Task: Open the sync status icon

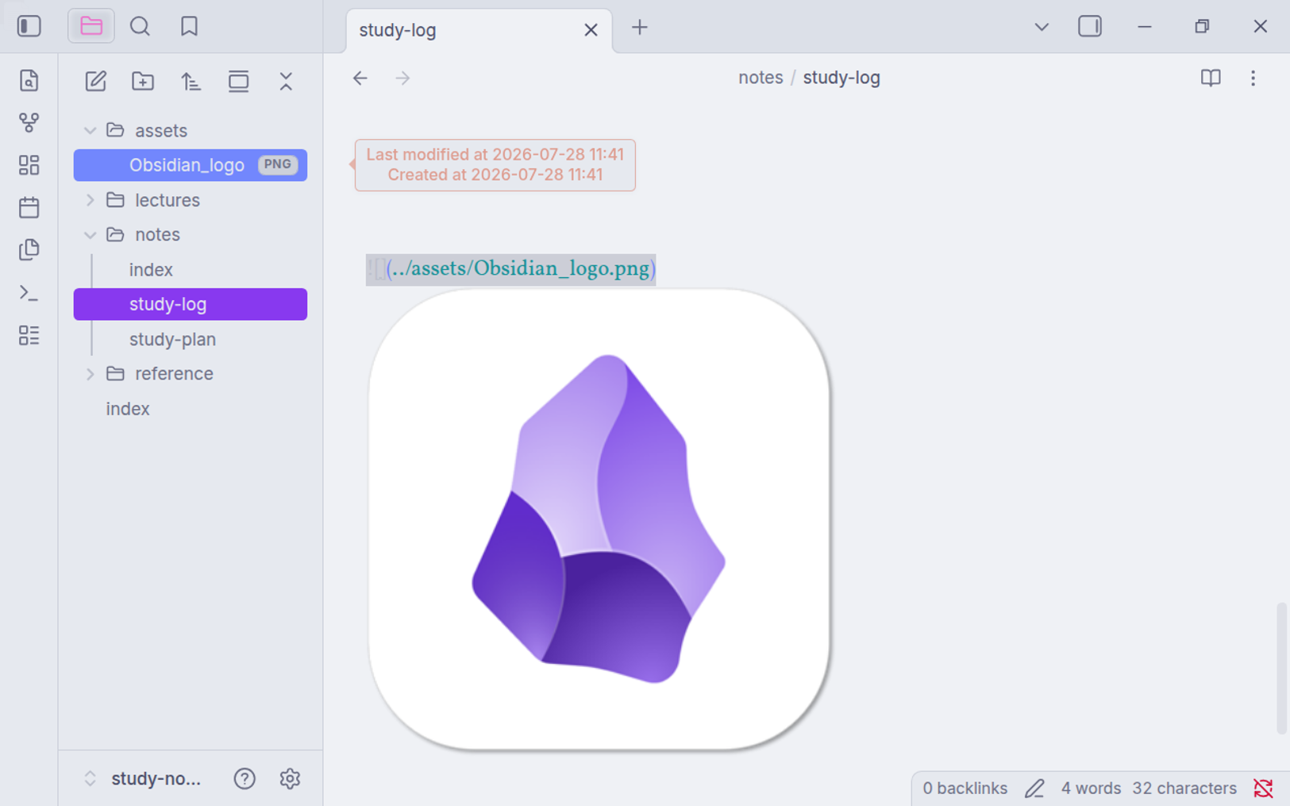Action: [x=1263, y=789]
